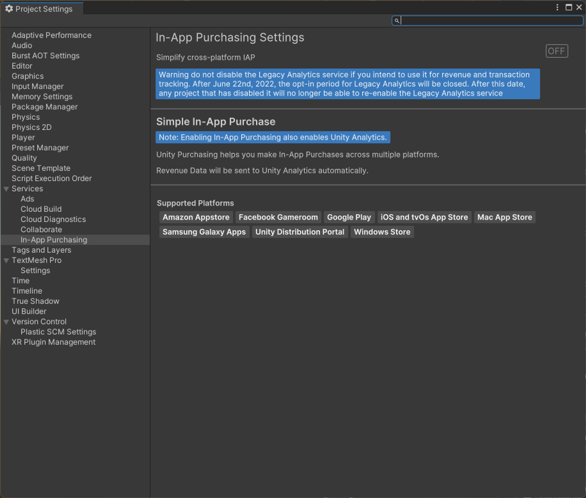Collapse the TextMesh Pro section

(6, 261)
